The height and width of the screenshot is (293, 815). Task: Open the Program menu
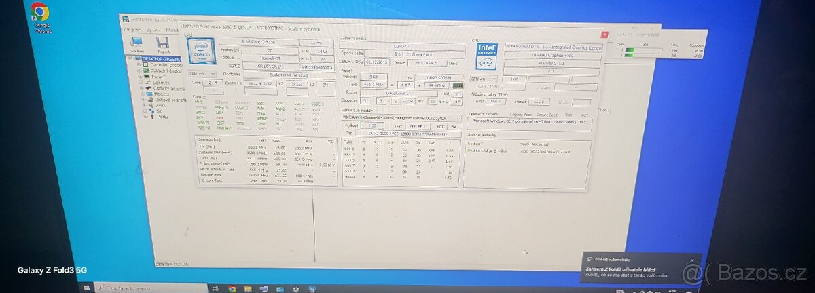(x=132, y=30)
